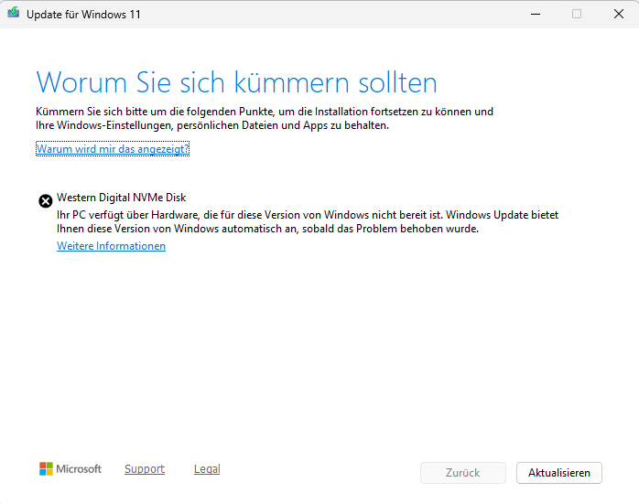
Task: Click the heading 'Worum Sie sich kümmern sollten'
Action: click(x=236, y=82)
